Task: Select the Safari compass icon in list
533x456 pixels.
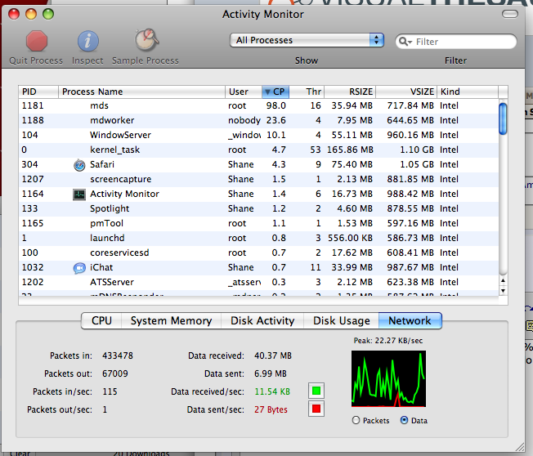Action: click(79, 165)
